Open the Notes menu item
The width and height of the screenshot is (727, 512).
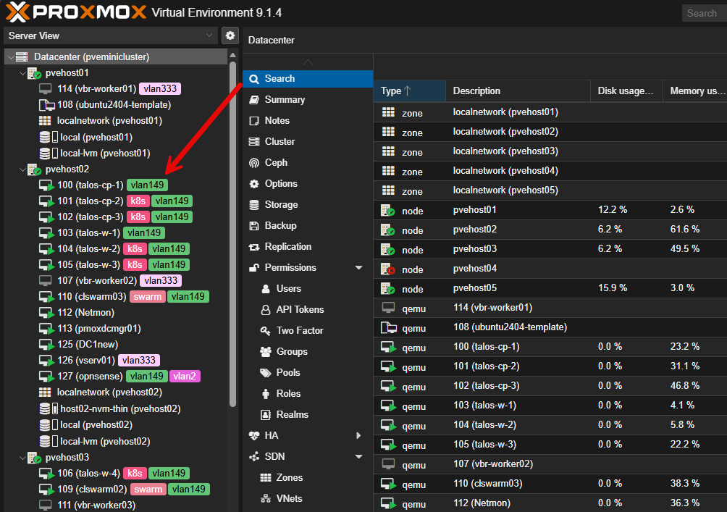308,121
